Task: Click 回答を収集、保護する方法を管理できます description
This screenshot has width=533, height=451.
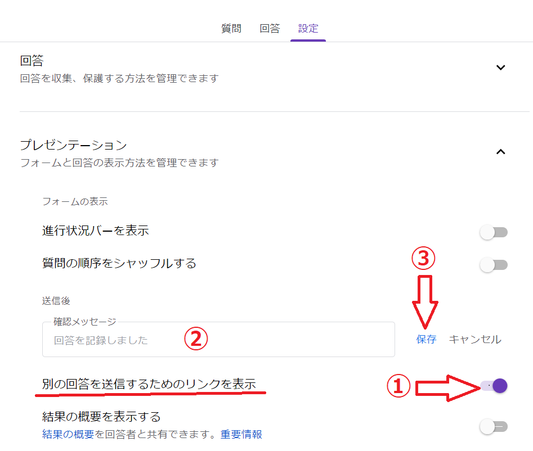Action: (x=119, y=79)
